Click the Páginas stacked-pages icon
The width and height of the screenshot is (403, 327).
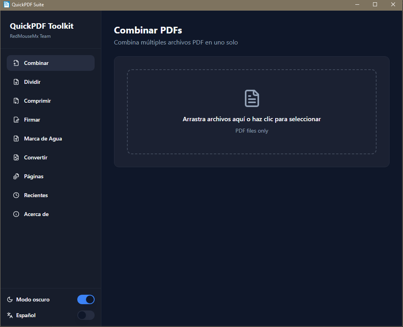click(x=16, y=176)
